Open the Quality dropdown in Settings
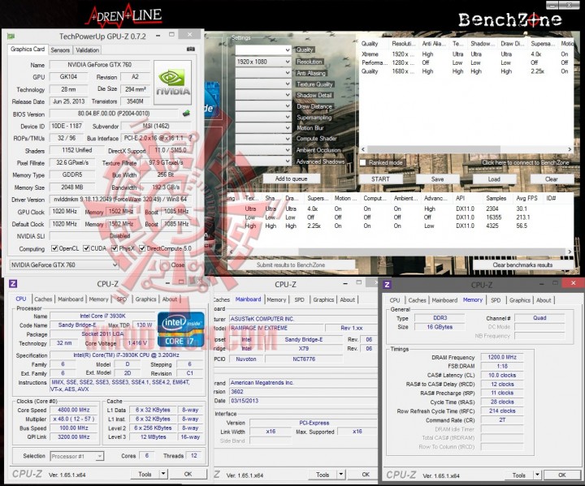Image resolution: width=585 pixels, height=486 pixels. tap(263, 49)
